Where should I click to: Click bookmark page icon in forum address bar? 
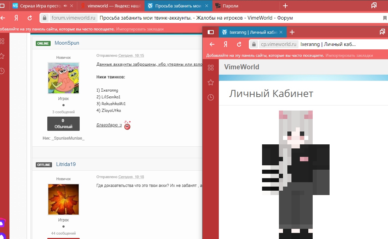[385, 18]
